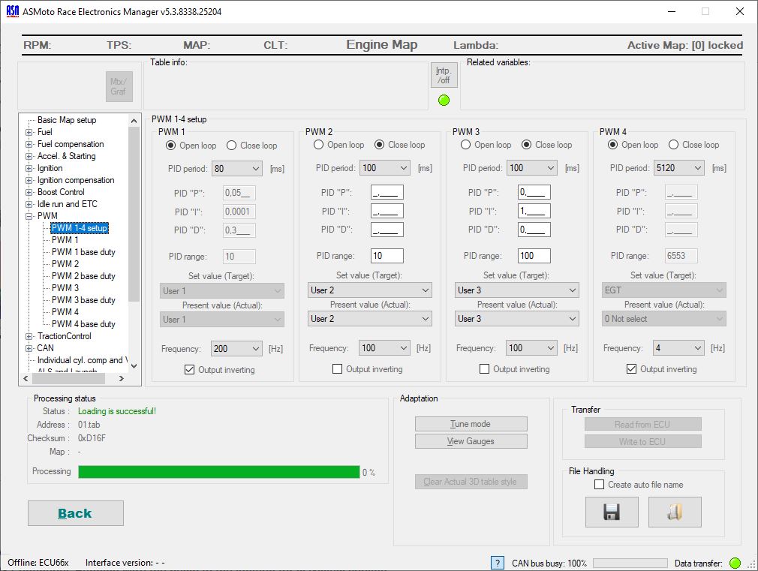758x571 pixels.
Task: Click the blue help question mark icon
Action: (x=497, y=563)
